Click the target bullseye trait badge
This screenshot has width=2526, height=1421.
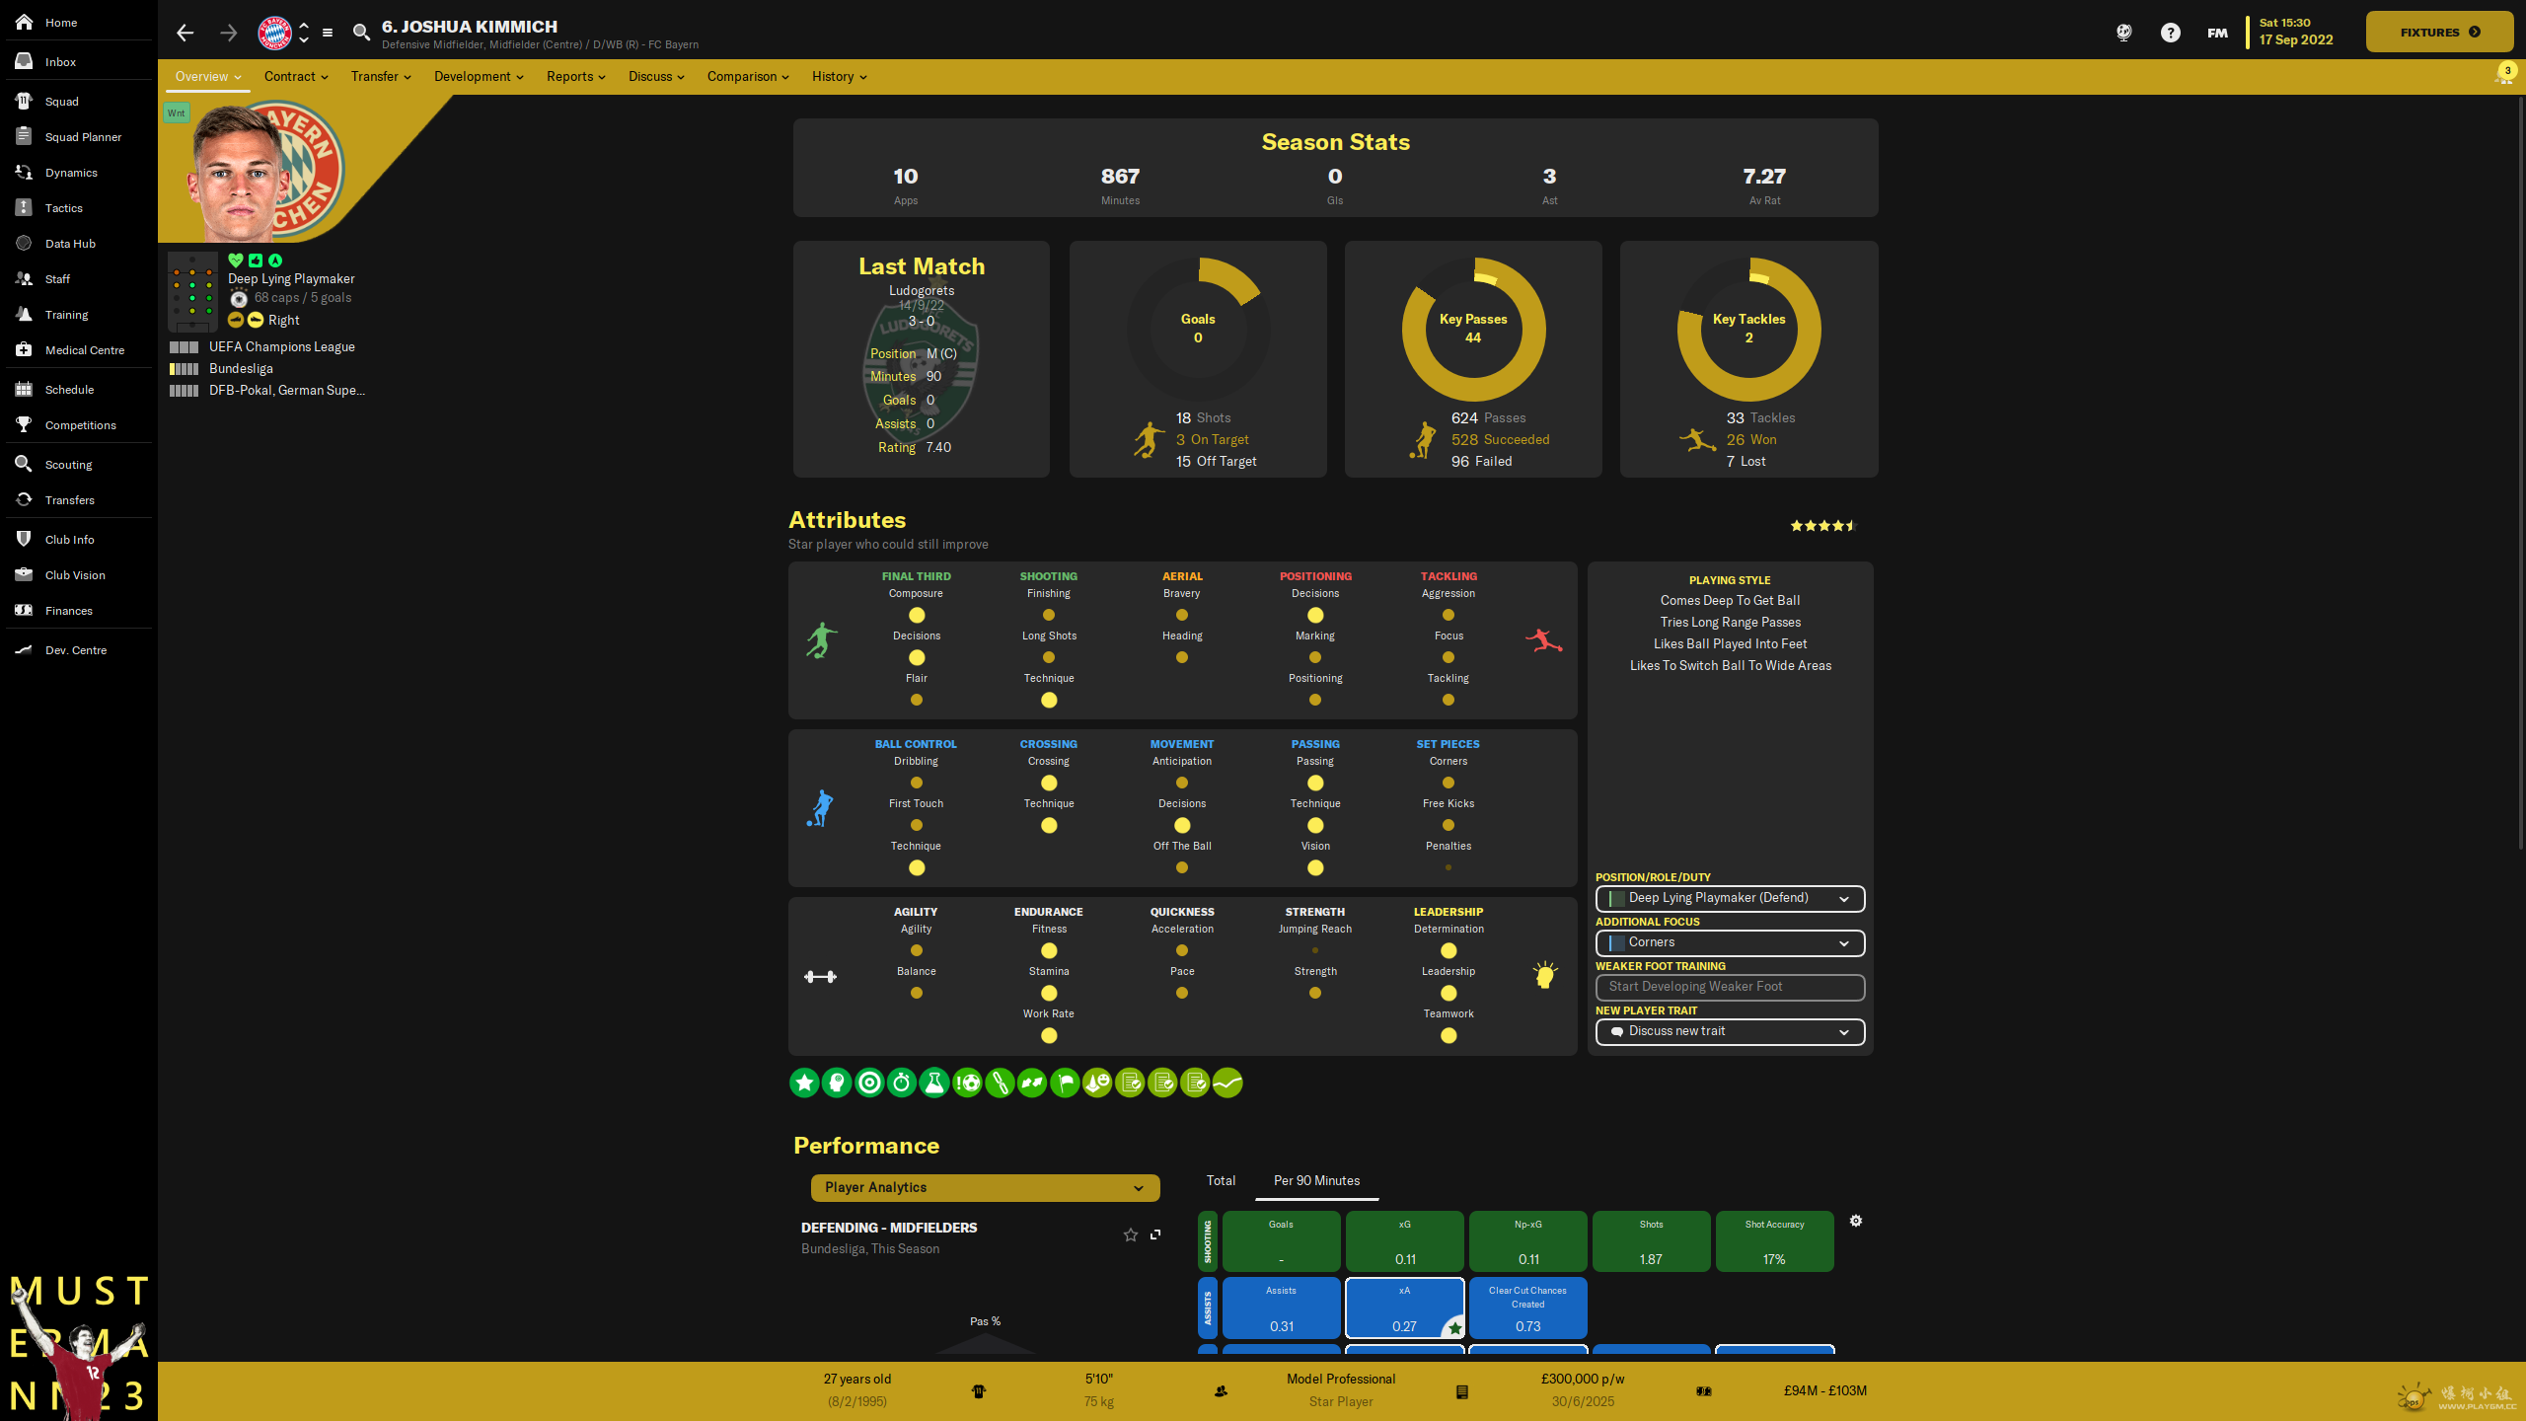click(x=869, y=1083)
